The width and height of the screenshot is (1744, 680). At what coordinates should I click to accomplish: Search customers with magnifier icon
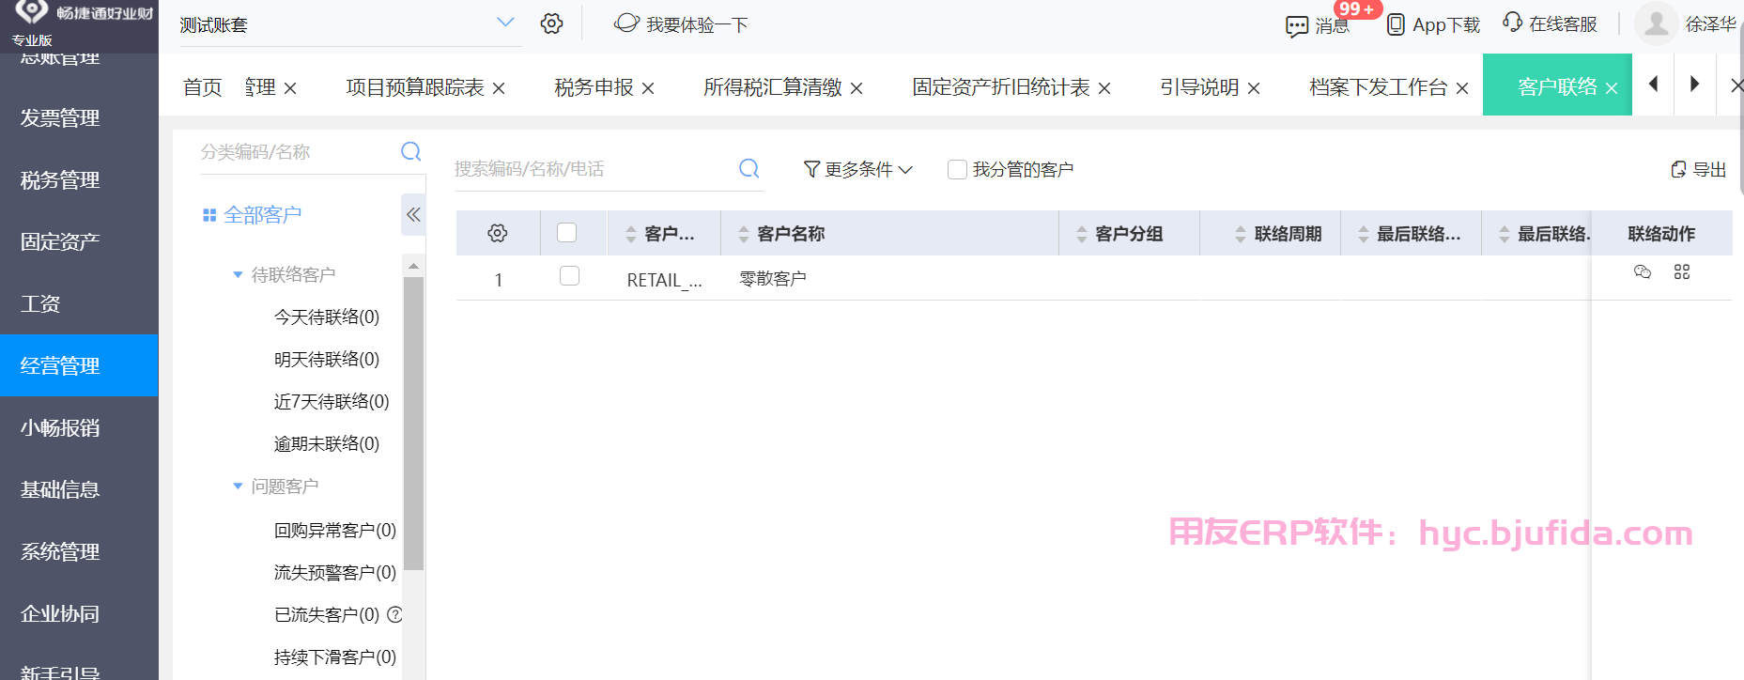click(749, 168)
